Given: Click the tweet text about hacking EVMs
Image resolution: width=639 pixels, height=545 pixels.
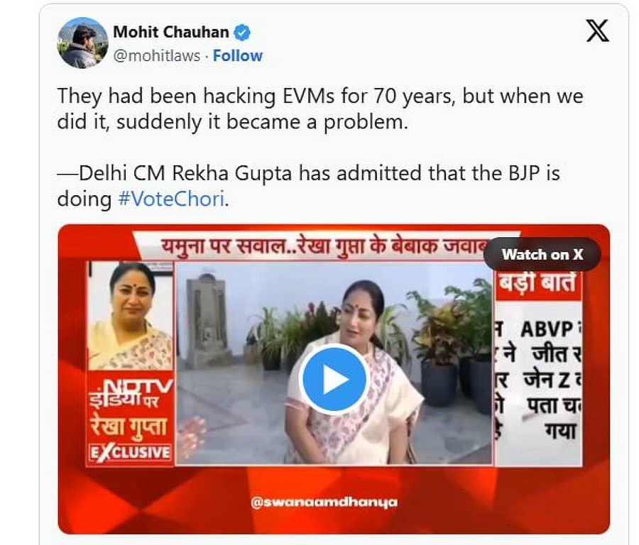Looking at the screenshot, I should click(x=320, y=109).
